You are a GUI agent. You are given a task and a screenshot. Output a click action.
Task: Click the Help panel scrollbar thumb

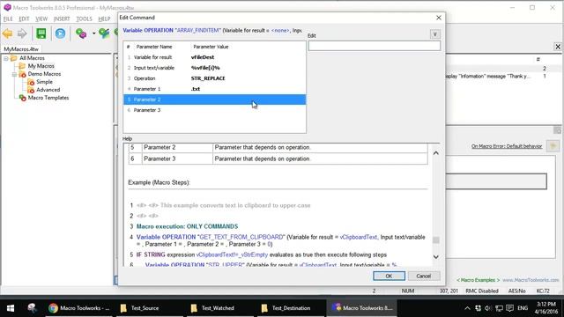click(436, 240)
